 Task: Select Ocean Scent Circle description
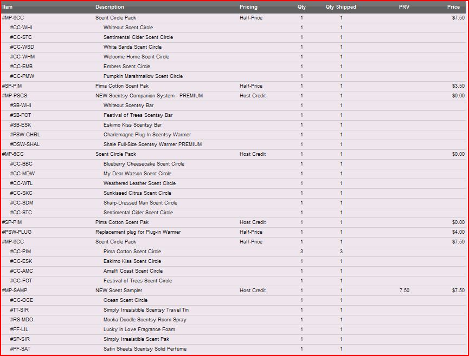126,300
